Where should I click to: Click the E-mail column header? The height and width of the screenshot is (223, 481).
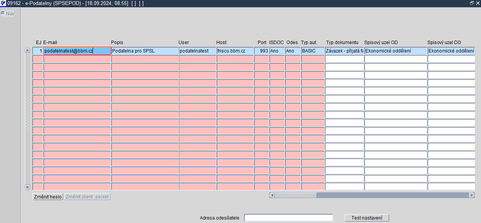(x=50, y=42)
